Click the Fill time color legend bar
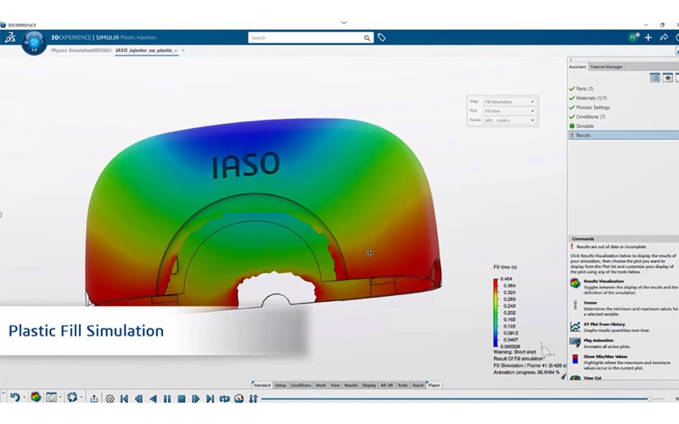Image resolution: width=679 pixels, height=424 pixels. (496, 312)
